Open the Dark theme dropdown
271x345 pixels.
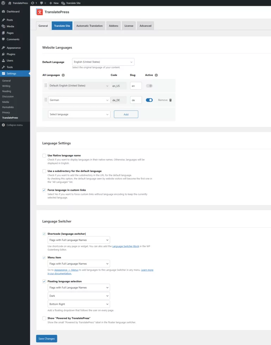(79, 296)
